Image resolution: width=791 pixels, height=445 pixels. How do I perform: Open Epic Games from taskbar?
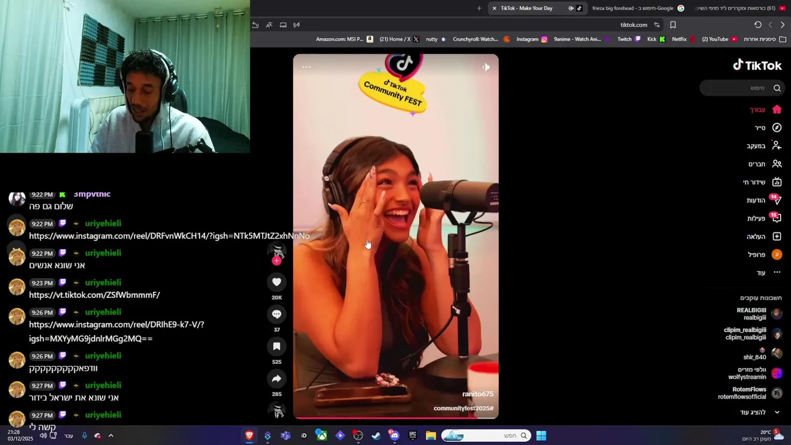(412, 436)
